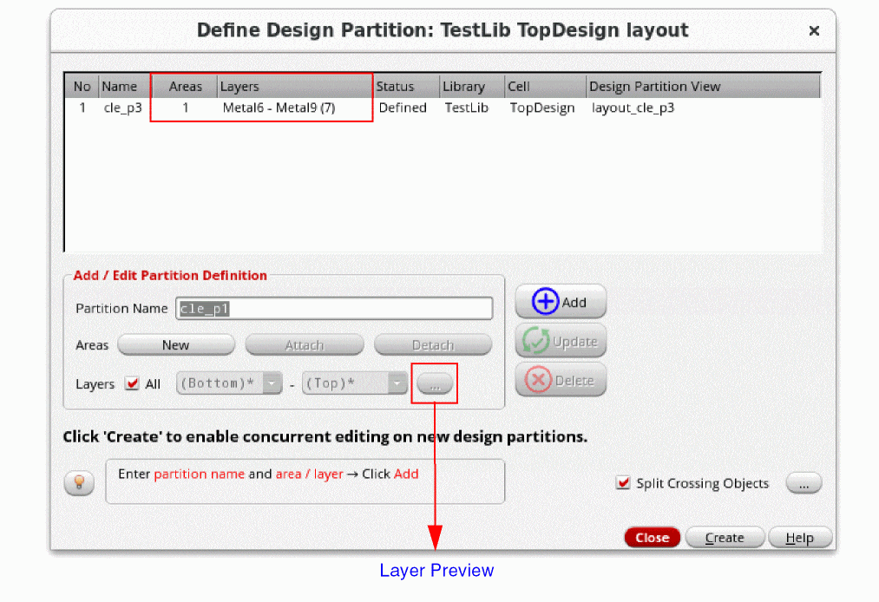Click the Layers column header
Screen dimensions: 879x602
(x=239, y=87)
